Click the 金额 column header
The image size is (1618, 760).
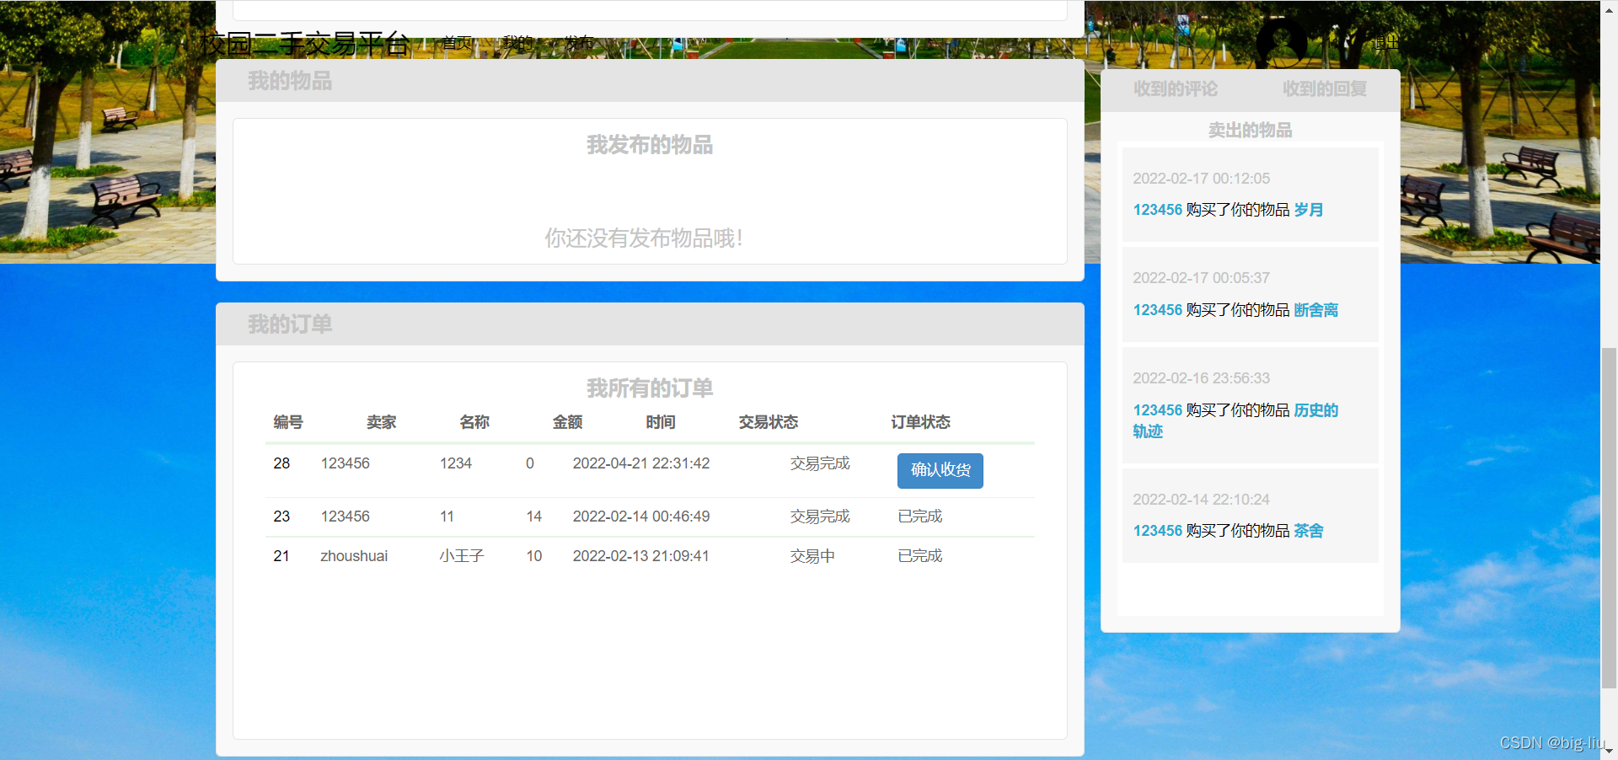click(x=567, y=422)
